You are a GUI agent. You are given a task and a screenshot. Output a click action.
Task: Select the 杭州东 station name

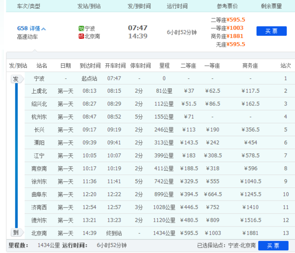[x=39, y=117]
